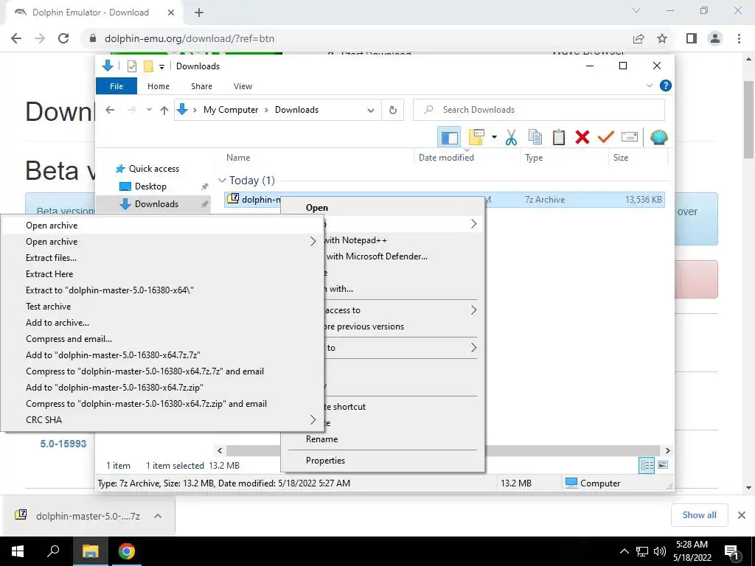
Task: Open the Classic Shell seashell settings icon
Action: pyautogui.click(x=658, y=138)
